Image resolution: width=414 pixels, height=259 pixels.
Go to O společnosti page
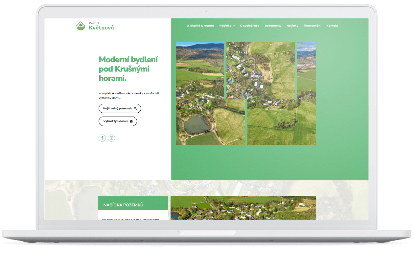(x=249, y=26)
